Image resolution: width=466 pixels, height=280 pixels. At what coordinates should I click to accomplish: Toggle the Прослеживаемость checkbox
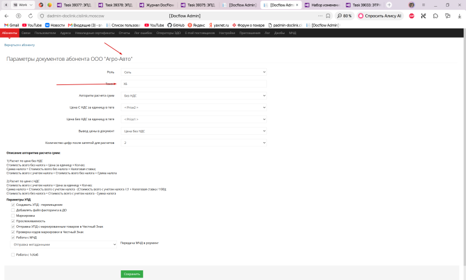13,221
